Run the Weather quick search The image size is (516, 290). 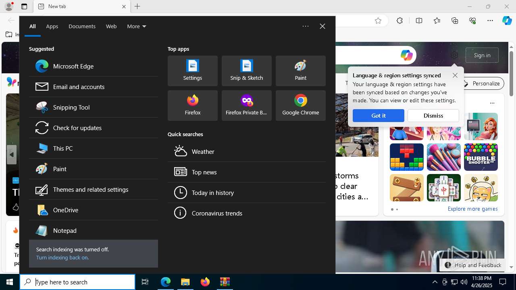(247, 151)
